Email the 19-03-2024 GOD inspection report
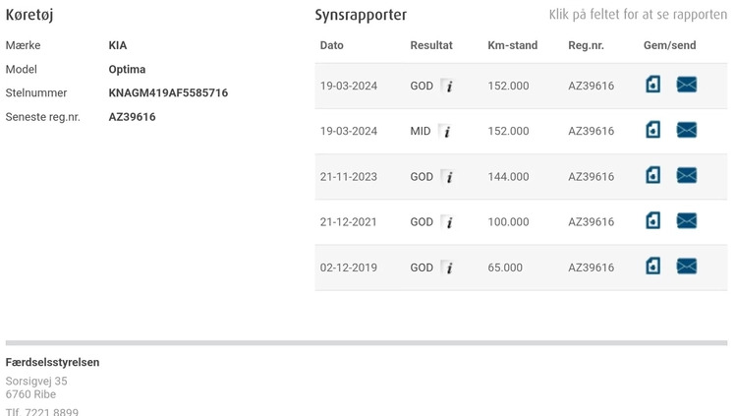The width and height of the screenshot is (735, 416). [x=687, y=85]
